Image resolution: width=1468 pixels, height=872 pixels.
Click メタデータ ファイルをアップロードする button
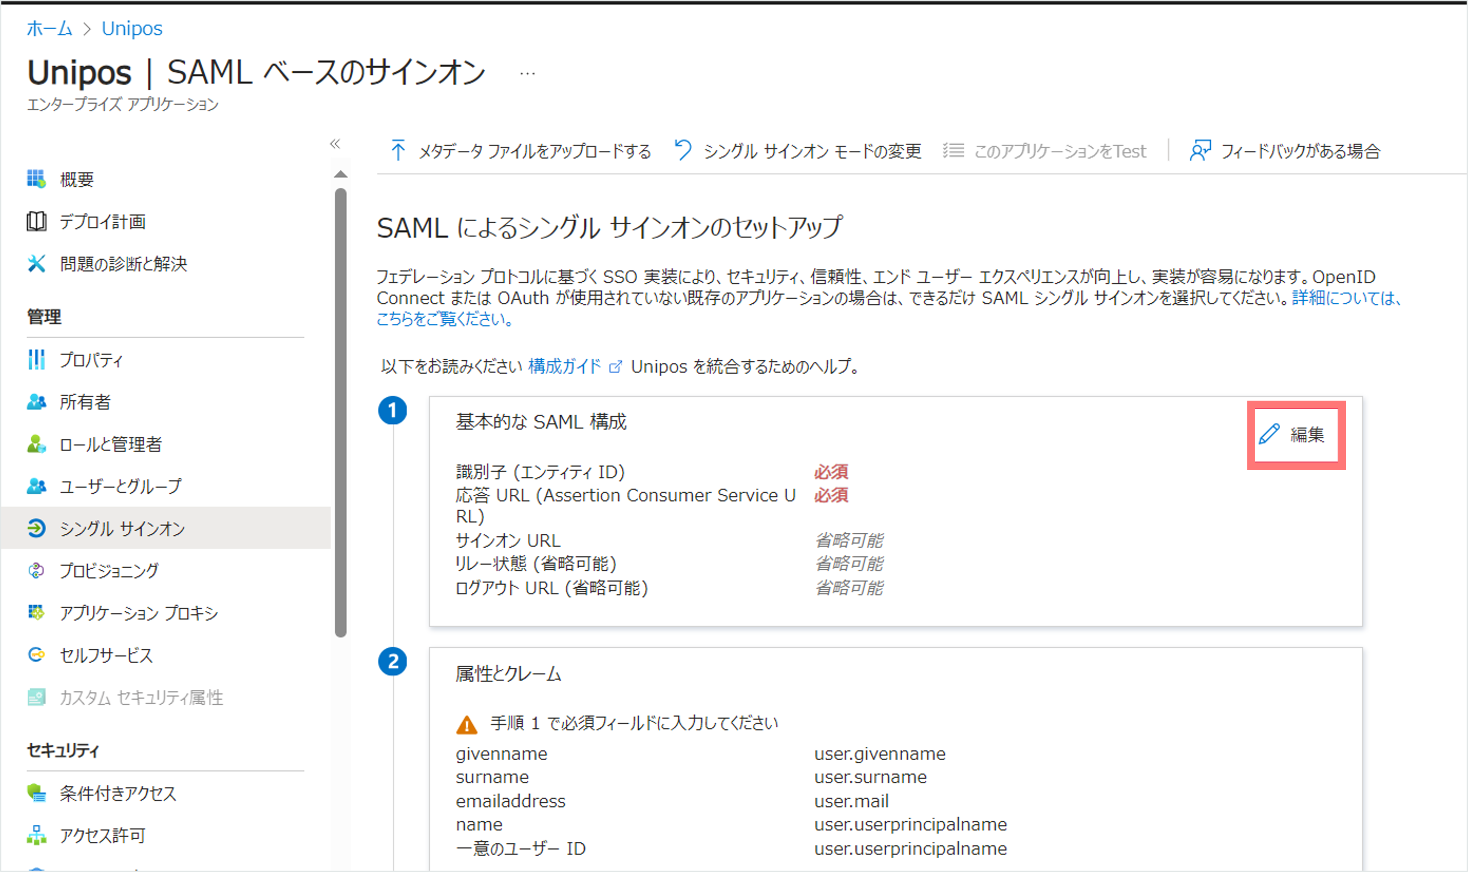coord(521,150)
